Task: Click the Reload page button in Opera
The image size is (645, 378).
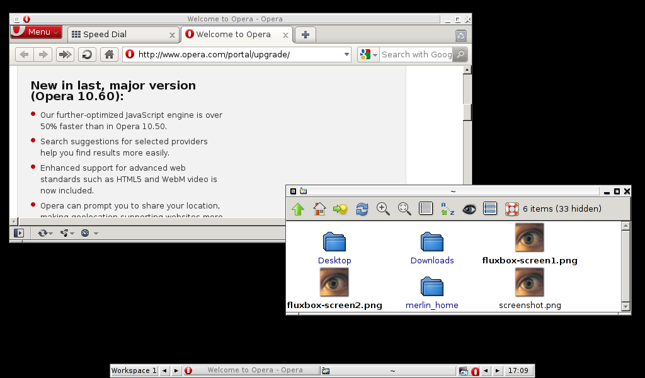Action: [x=87, y=55]
